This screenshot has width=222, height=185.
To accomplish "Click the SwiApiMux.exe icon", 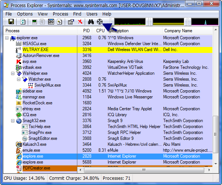I will 31,85.
